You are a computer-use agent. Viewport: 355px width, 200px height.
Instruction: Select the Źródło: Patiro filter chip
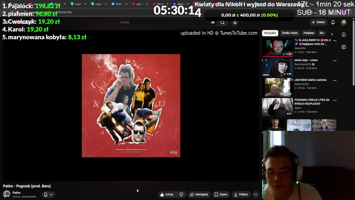coord(290,33)
